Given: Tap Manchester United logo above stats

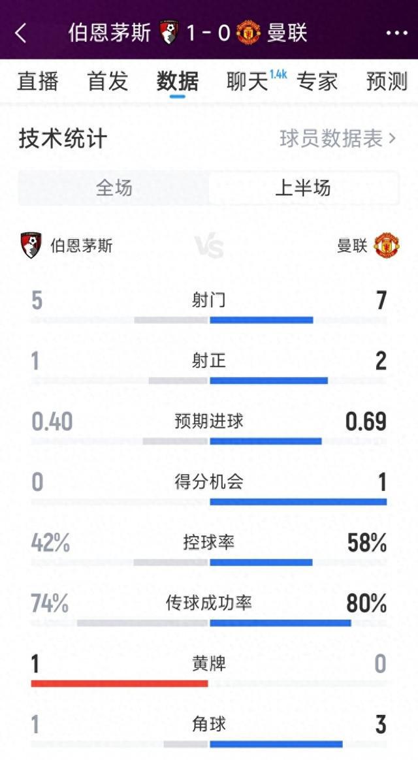Looking at the screenshot, I should coord(386,245).
